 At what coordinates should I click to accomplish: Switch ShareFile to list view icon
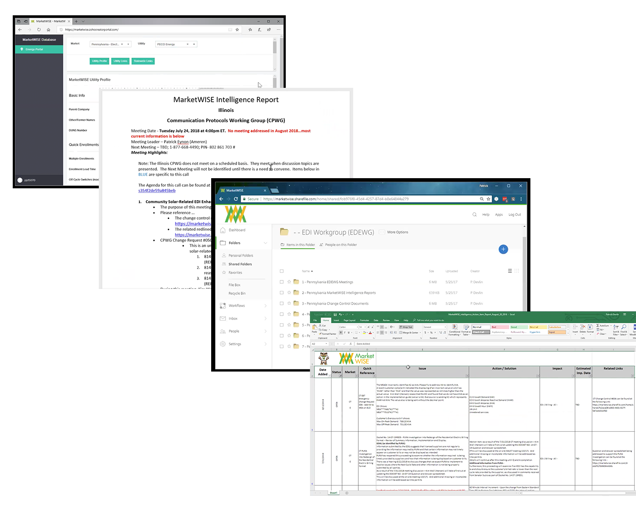click(510, 271)
